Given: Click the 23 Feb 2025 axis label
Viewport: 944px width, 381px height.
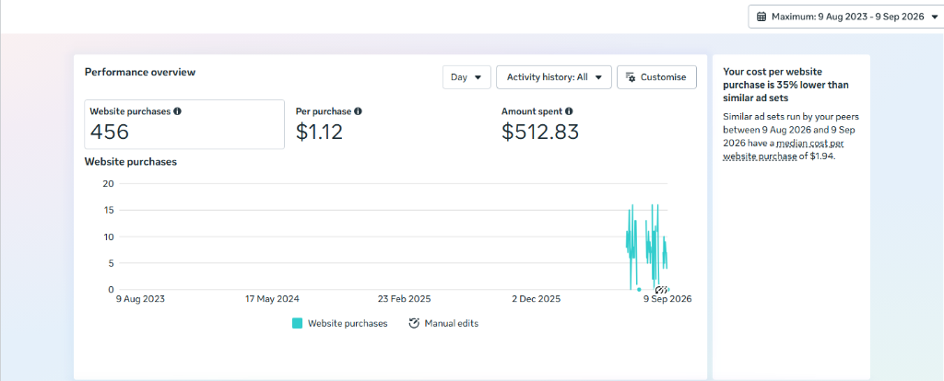Looking at the screenshot, I should click(x=404, y=299).
